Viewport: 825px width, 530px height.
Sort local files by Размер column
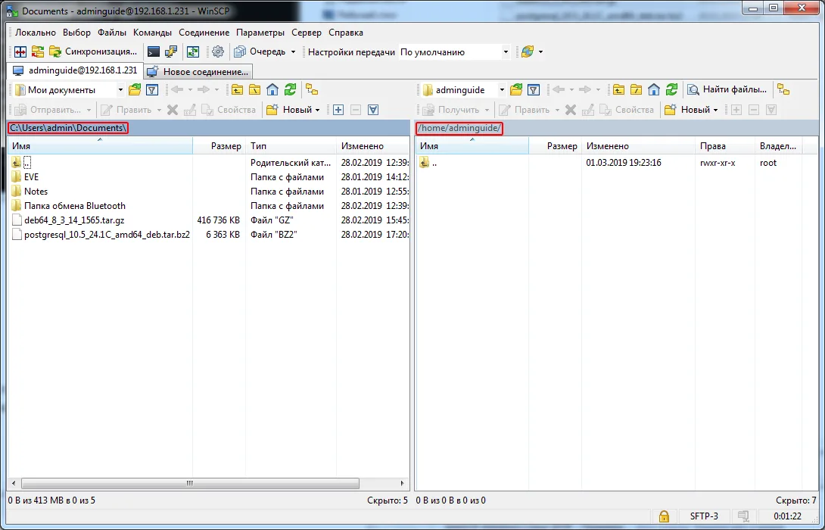click(x=219, y=146)
